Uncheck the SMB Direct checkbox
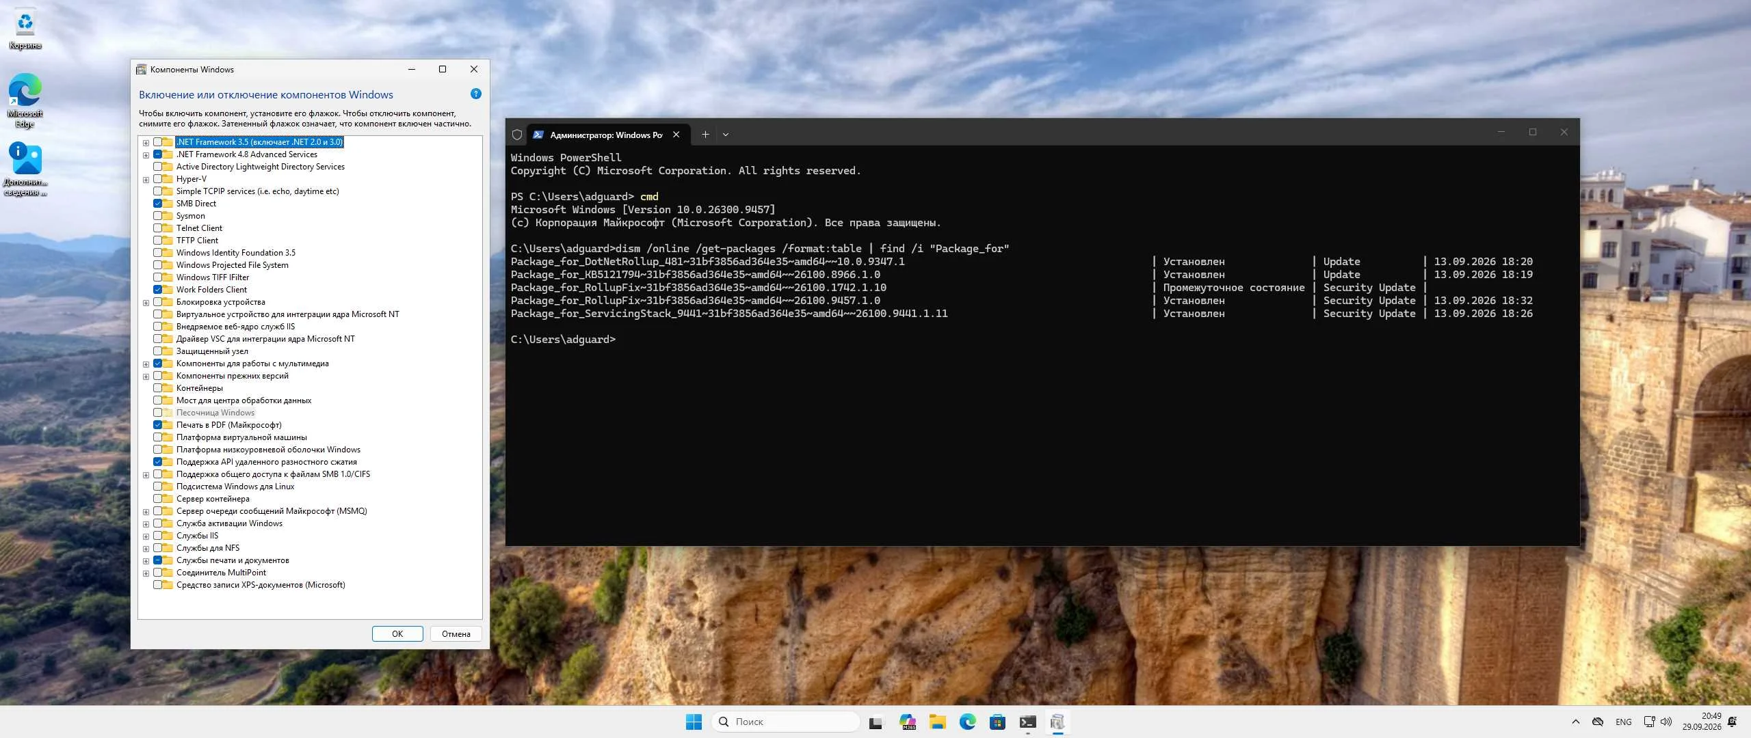Screen dimensions: 1751x738 (158, 204)
